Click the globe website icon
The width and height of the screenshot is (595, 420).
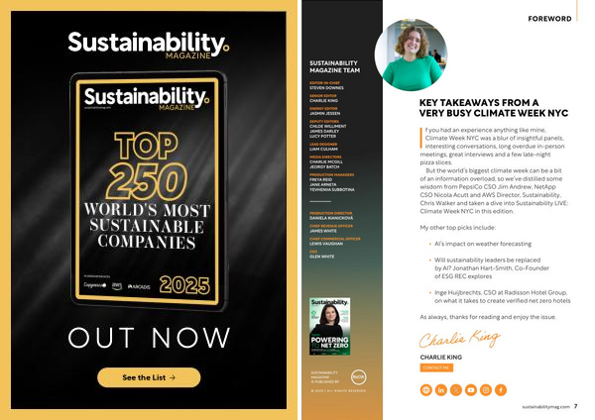coord(426,389)
